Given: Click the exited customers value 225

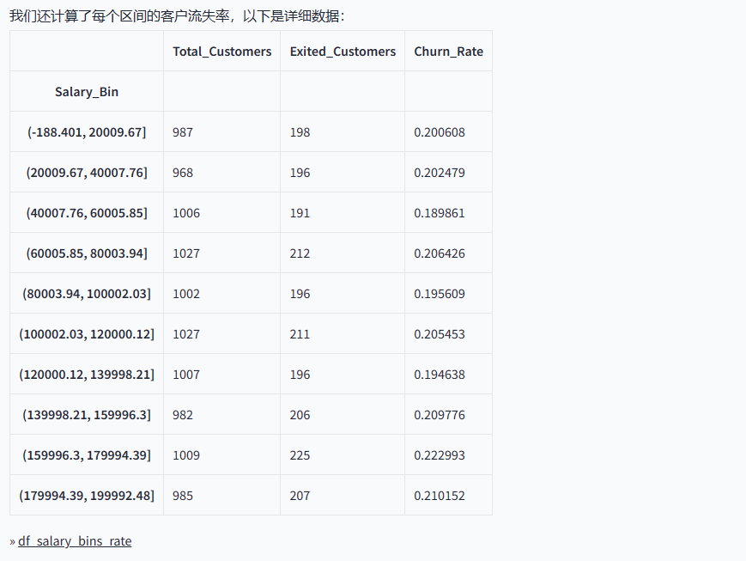Looking at the screenshot, I should (x=300, y=455).
